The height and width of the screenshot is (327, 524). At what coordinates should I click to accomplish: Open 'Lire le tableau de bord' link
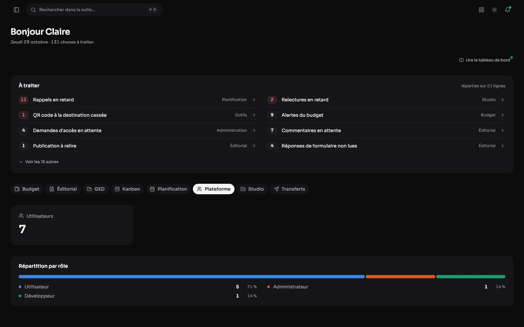485,60
